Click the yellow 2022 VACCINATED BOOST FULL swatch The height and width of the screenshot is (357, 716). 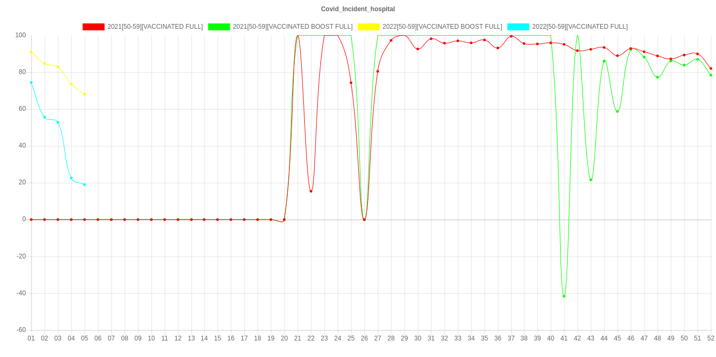coord(368,27)
